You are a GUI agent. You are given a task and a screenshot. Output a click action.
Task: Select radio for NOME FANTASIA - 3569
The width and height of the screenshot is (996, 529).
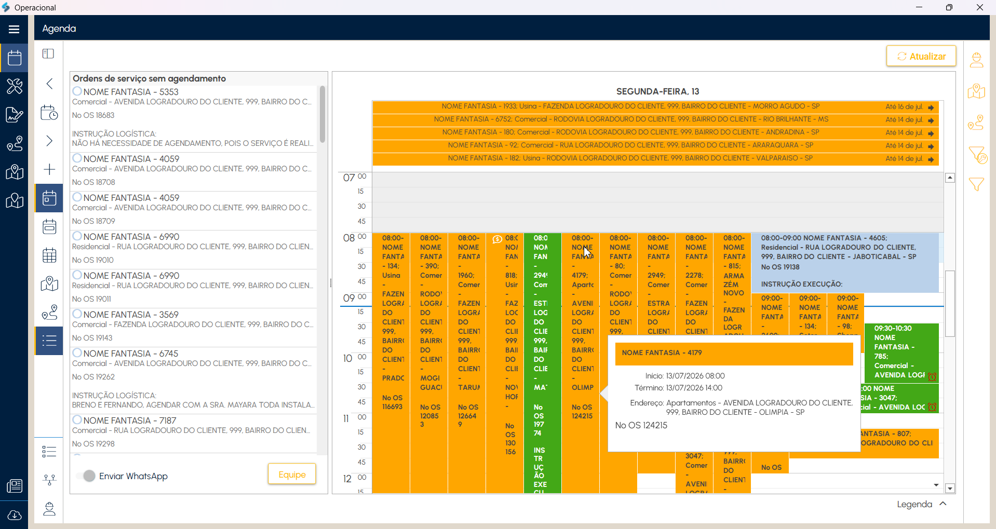click(77, 314)
